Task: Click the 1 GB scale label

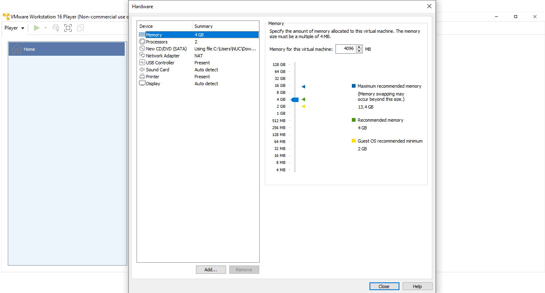Action: (281, 114)
